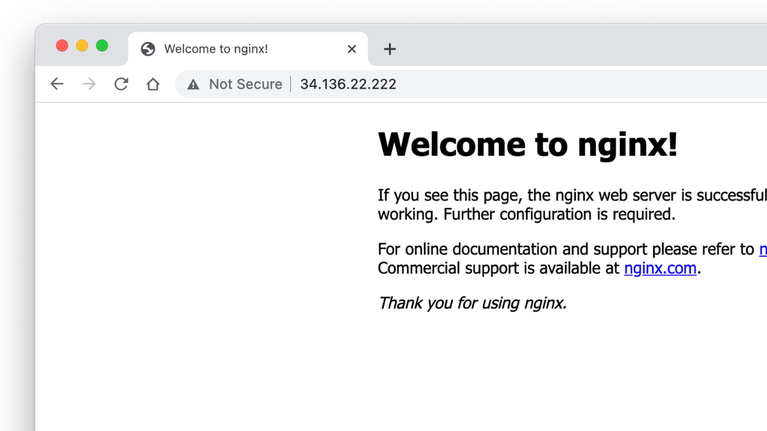Click the back navigation arrow

(x=57, y=84)
